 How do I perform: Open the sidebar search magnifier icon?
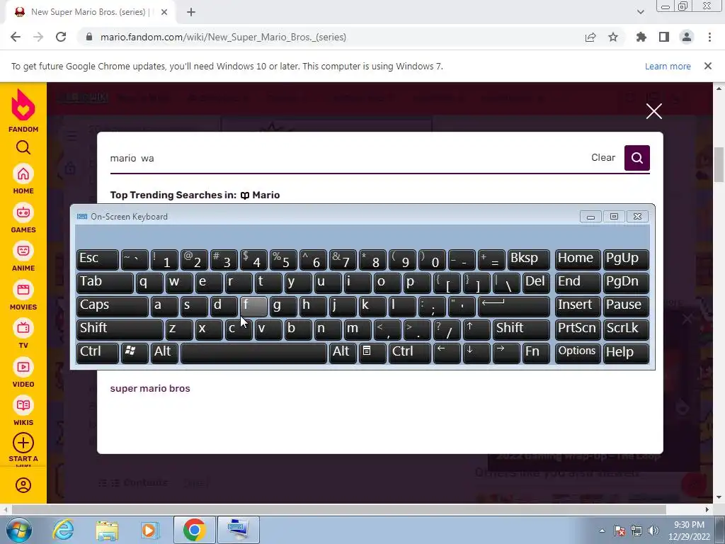(23, 147)
